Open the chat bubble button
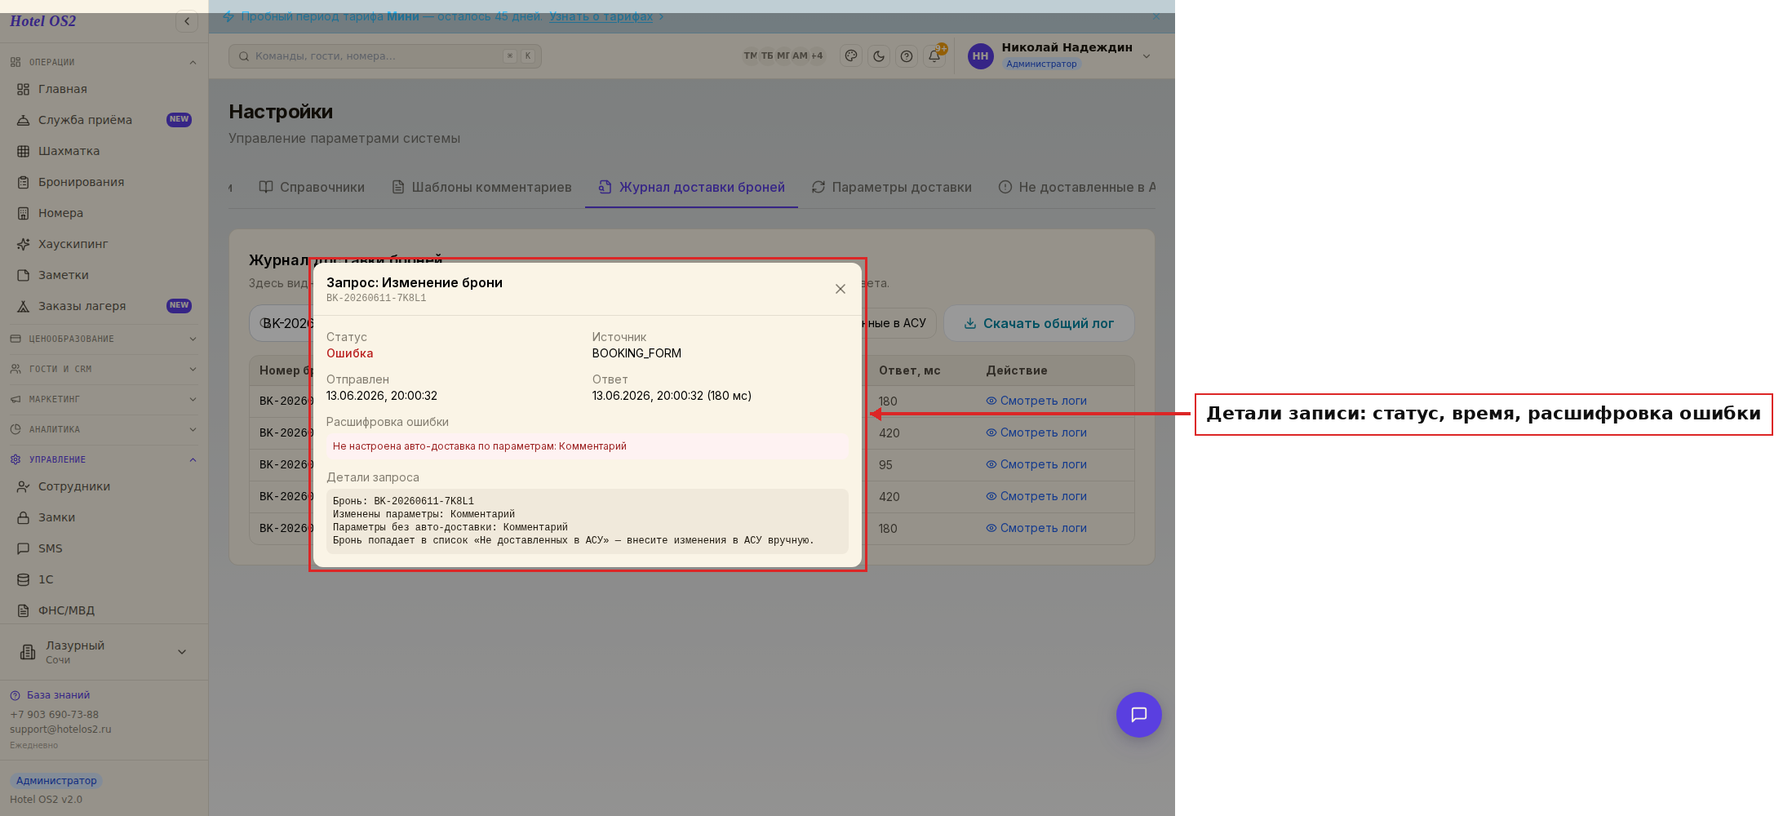This screenshot has width=1792, height=816. [1138, 715]
